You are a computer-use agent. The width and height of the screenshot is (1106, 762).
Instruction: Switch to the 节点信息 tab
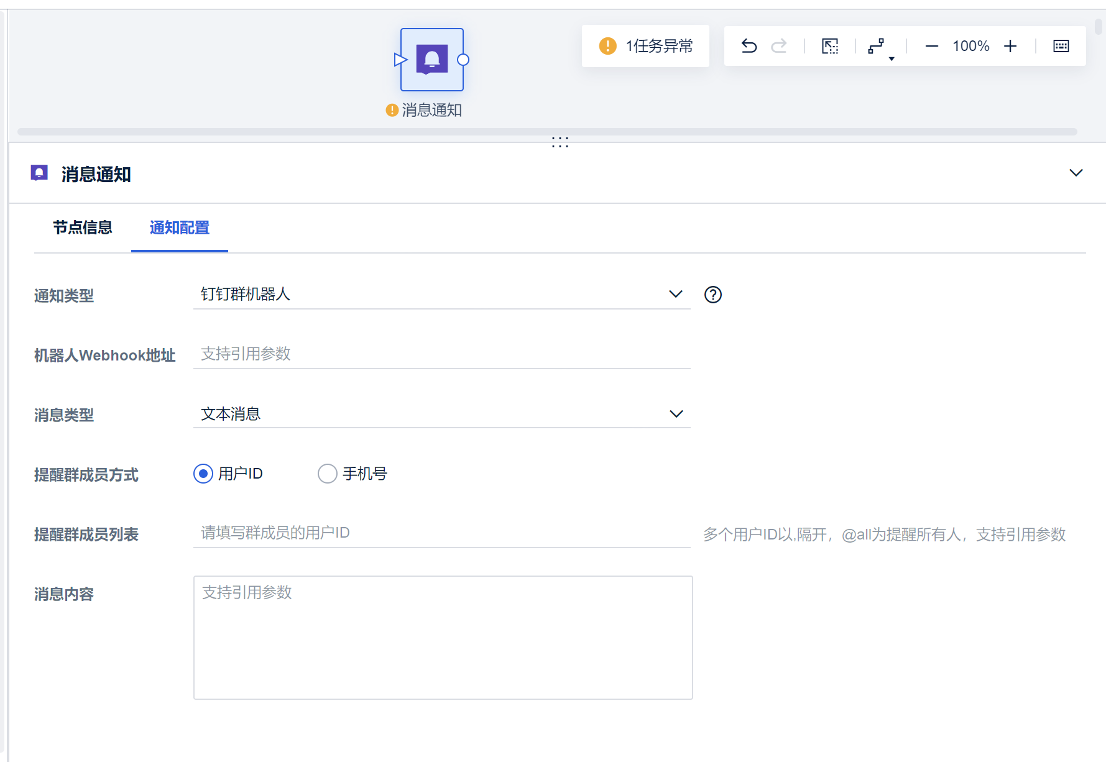(x=82, y=227)
